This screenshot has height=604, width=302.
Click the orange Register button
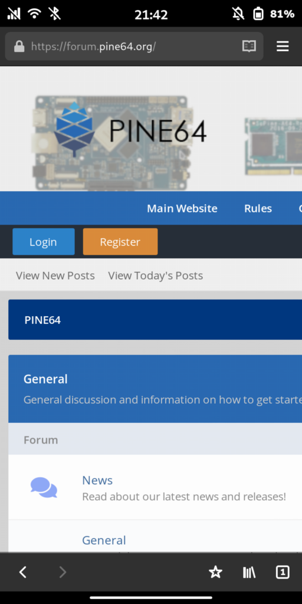pos(120,241)
